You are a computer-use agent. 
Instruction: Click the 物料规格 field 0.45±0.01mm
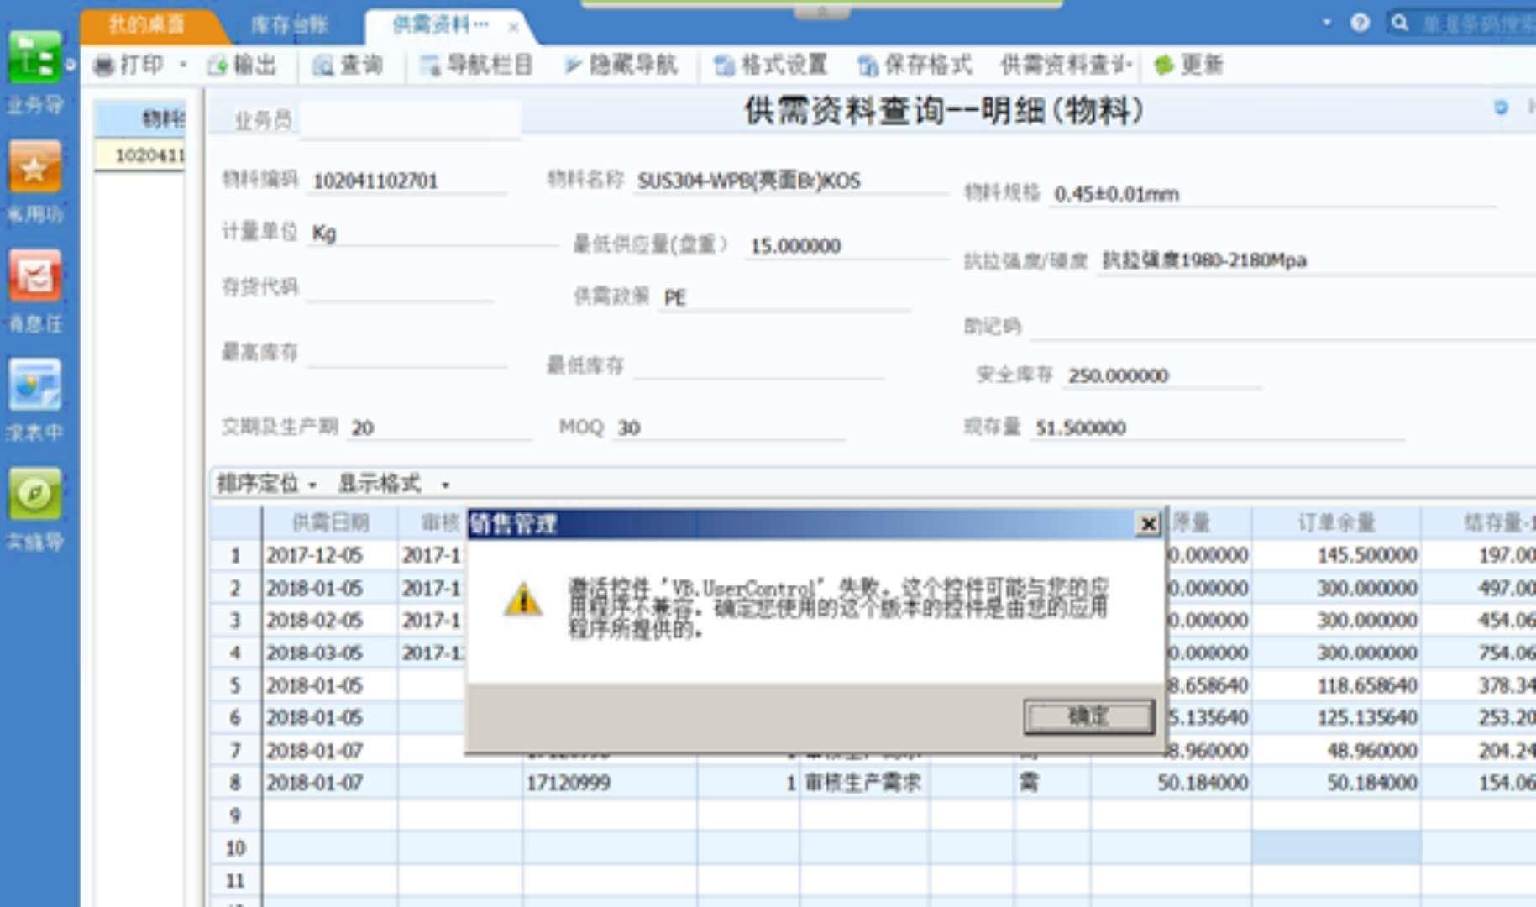click(x=1271, y=194)
